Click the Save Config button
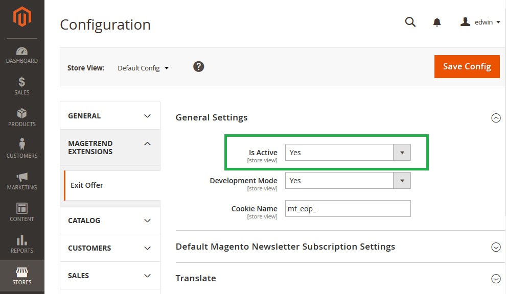 [467, 66]
